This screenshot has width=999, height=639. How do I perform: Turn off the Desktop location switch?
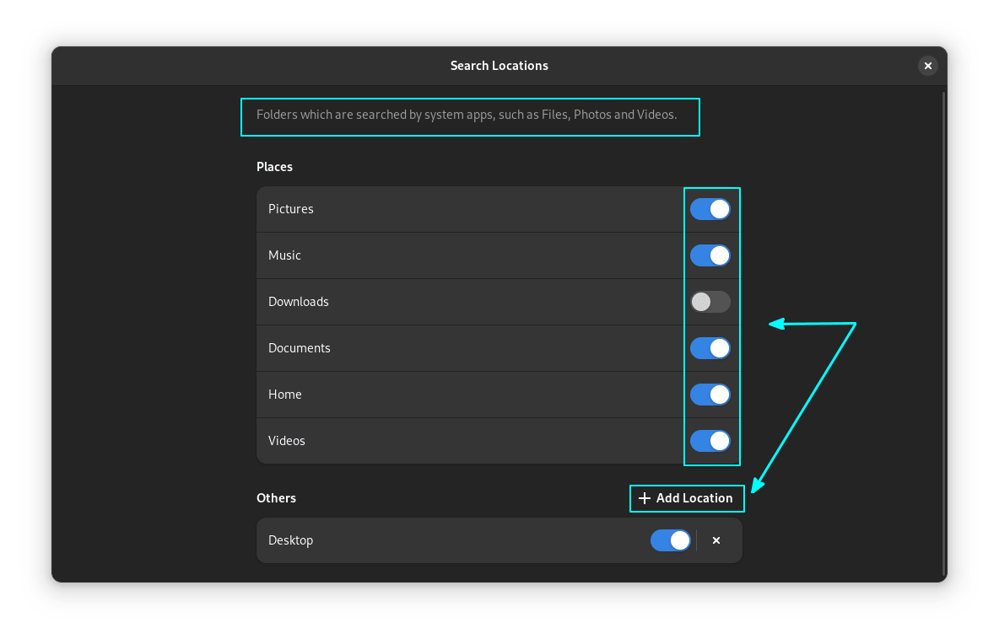coord(670,540)
